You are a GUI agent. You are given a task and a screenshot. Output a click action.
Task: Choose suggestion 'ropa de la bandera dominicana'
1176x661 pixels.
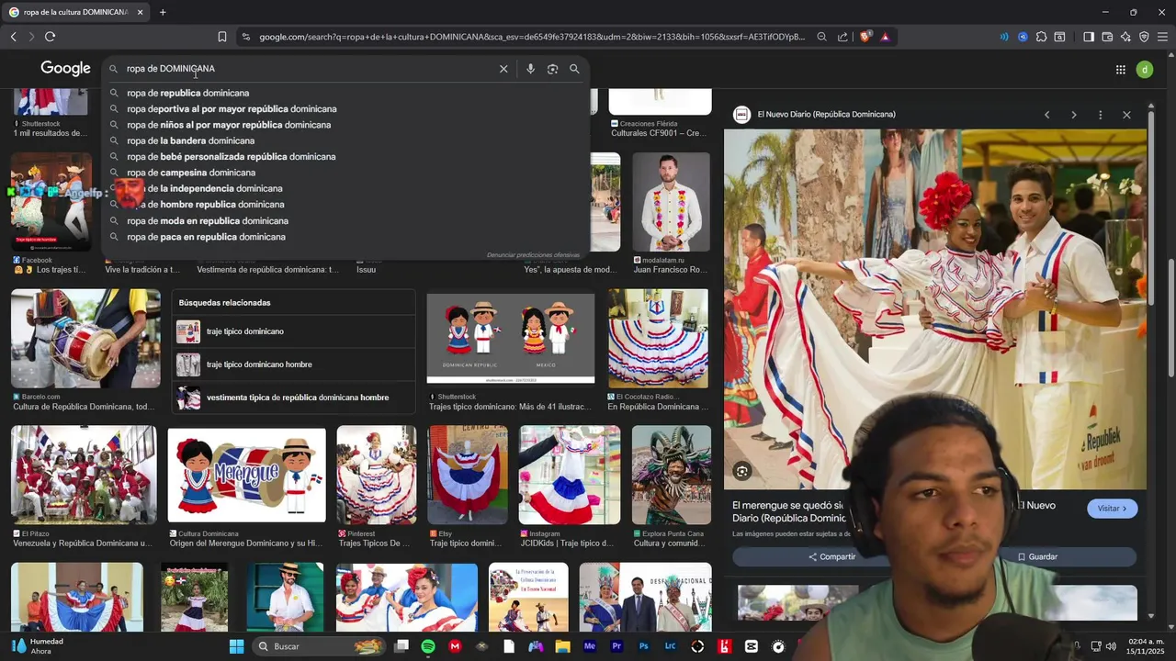click(191, 140)
